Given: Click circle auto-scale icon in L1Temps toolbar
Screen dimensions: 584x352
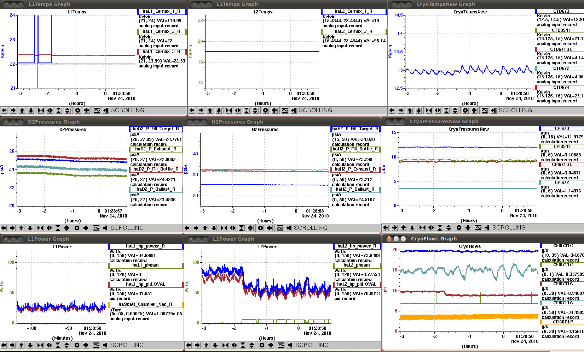Looking at the screenshot, I should coord(78,111).
